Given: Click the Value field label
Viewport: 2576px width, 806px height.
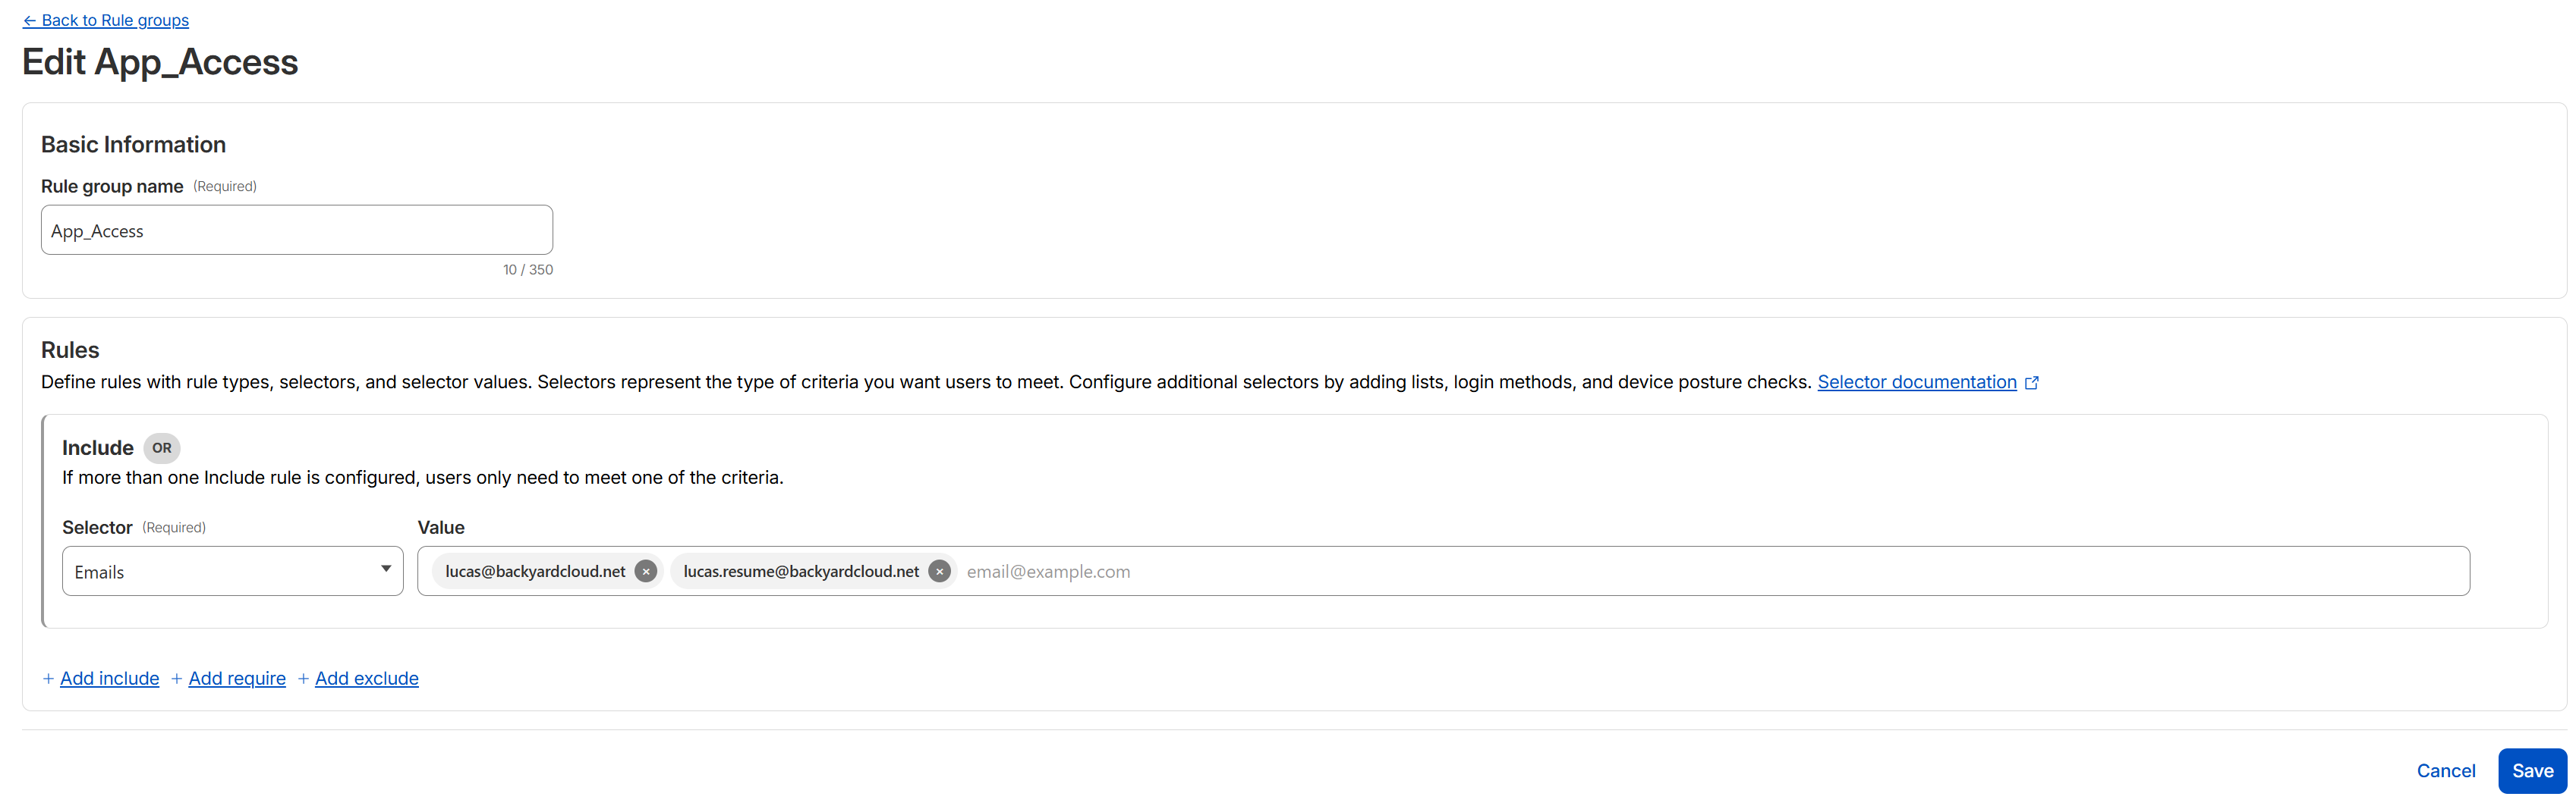Looking at the screenshot, I should [441, 527].
